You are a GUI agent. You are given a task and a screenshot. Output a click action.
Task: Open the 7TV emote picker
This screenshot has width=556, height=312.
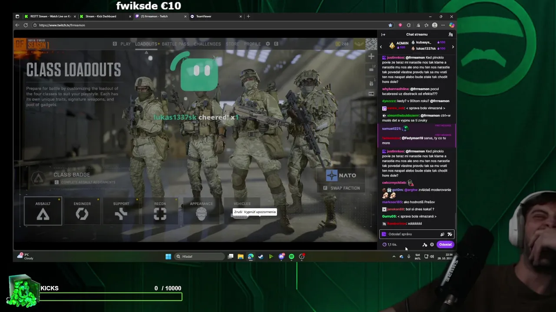click(x=450, y=234)
